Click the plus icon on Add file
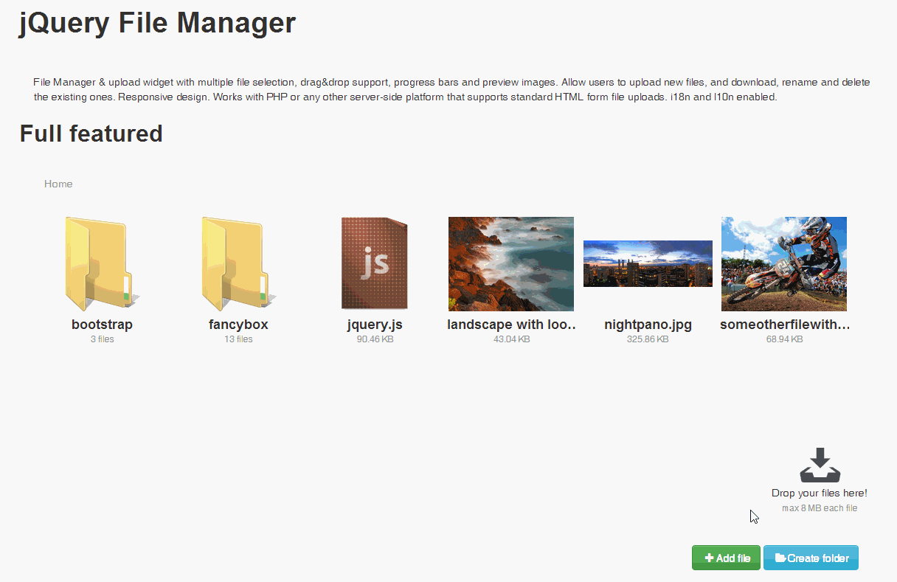The height and width of the screenshot is (582, 897). (709, 558)
